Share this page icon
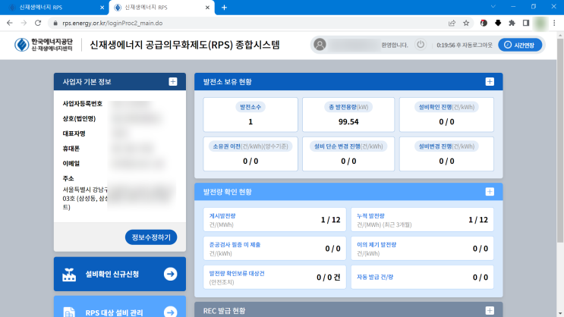Image resolution: width=564 pixels, height=317 pixels. 452,23
